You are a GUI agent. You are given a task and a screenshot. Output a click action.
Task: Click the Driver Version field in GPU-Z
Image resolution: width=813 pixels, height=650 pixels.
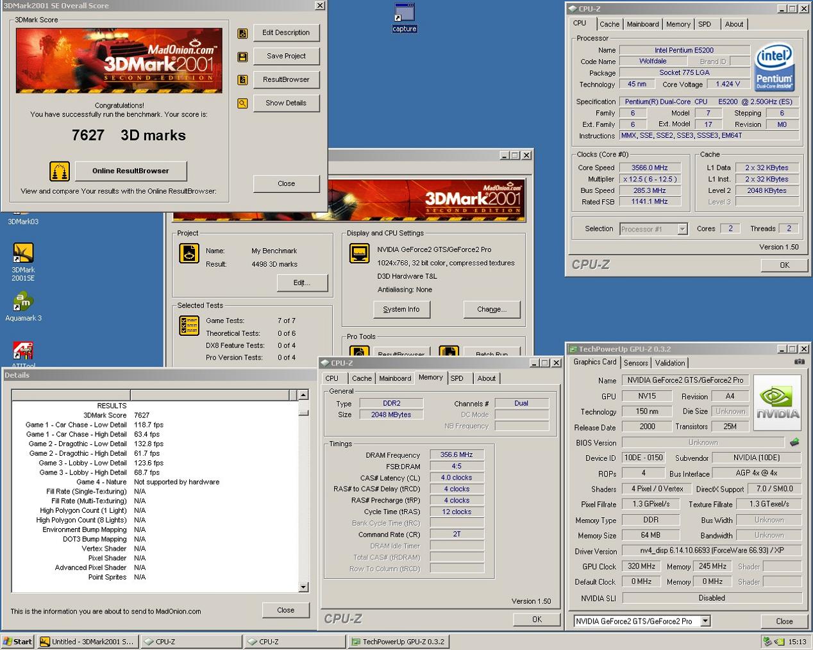tap(712, 551)
